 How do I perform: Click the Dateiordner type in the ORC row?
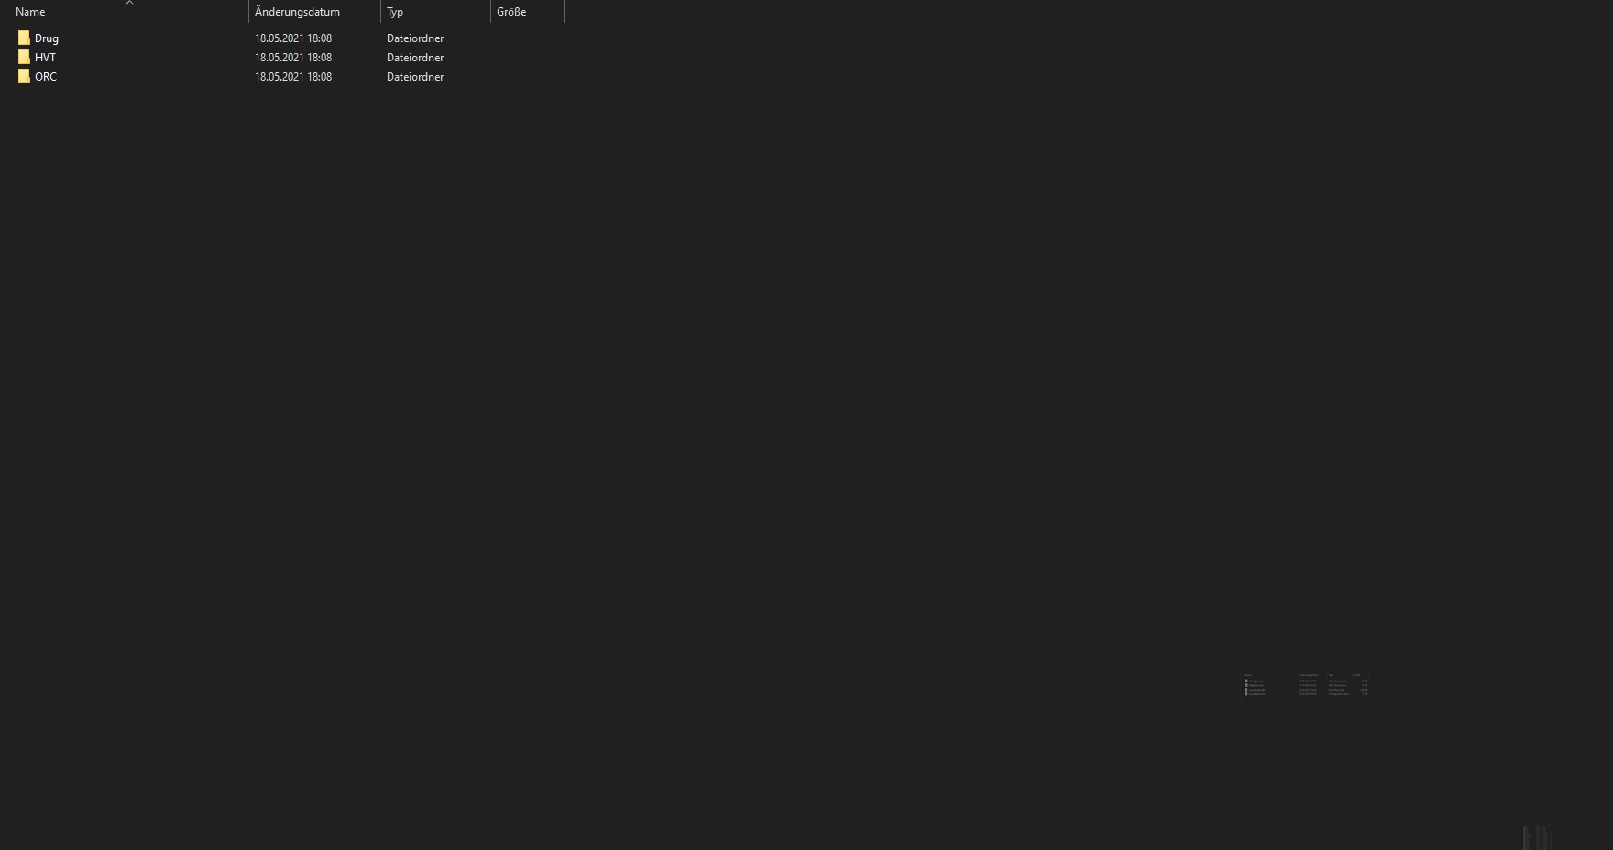coord(415,77)
